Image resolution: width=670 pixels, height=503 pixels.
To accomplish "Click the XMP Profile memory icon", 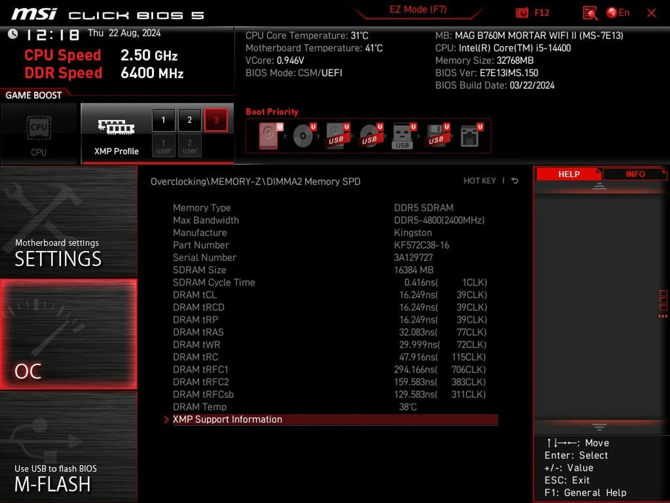I will (116, 127).
